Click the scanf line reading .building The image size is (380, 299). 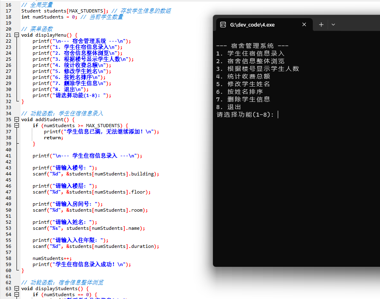point(96,174)
